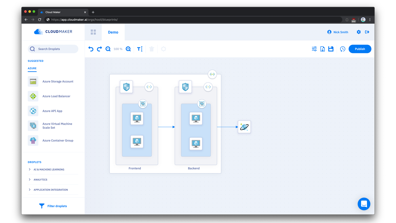Open the browser three-dot menu

tap(370, 20)
